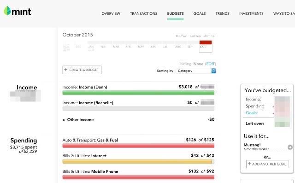Select NOV 2014 in the month timeline

pos(66,48)
